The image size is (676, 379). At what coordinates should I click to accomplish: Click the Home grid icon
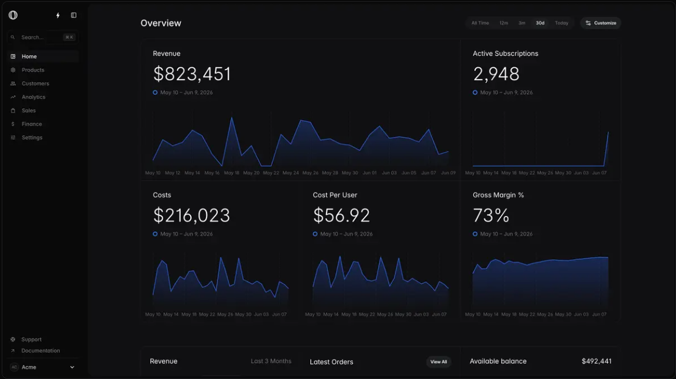(13, 56)
